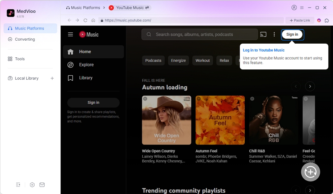333x194 pixels.
Task: Open settings hexagon icon in sidebar bottom
Action: point(32,185)
